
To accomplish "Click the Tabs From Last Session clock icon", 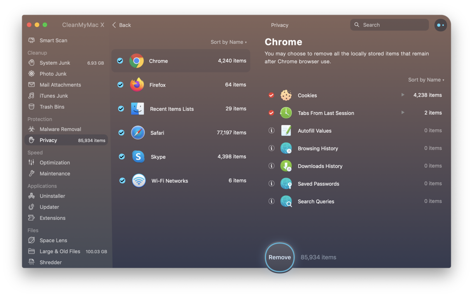I will 286,113.
